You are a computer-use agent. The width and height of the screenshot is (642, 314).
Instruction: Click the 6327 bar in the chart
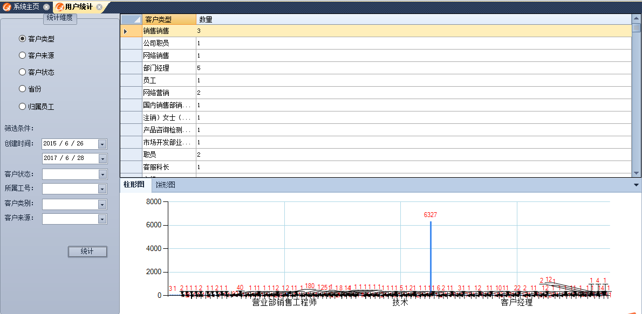click(431, 258)
